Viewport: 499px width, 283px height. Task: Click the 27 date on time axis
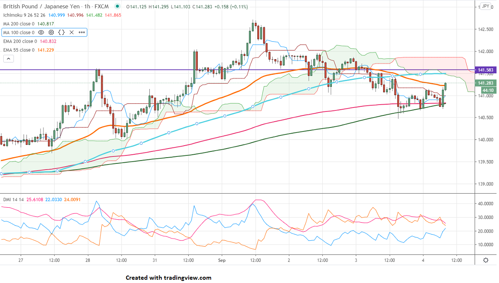[21, 260]
